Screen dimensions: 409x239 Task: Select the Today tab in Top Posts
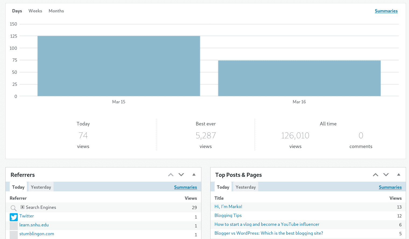tap(223, 187)
